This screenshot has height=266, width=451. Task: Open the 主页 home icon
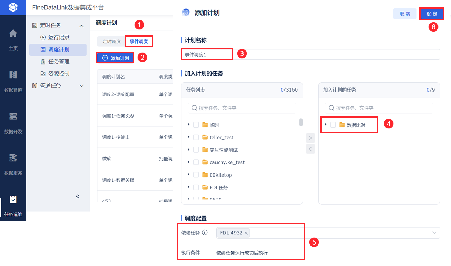click(x=13, y=34)
